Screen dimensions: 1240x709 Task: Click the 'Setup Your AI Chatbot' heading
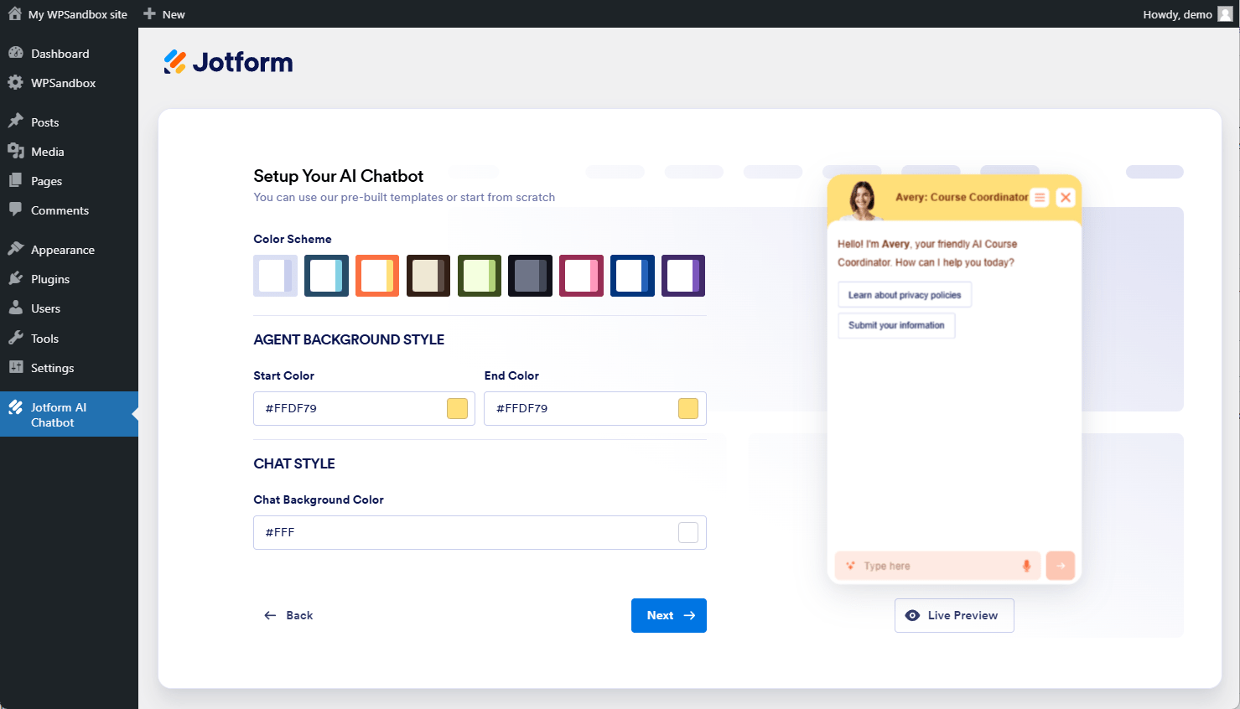coord(339,176)
